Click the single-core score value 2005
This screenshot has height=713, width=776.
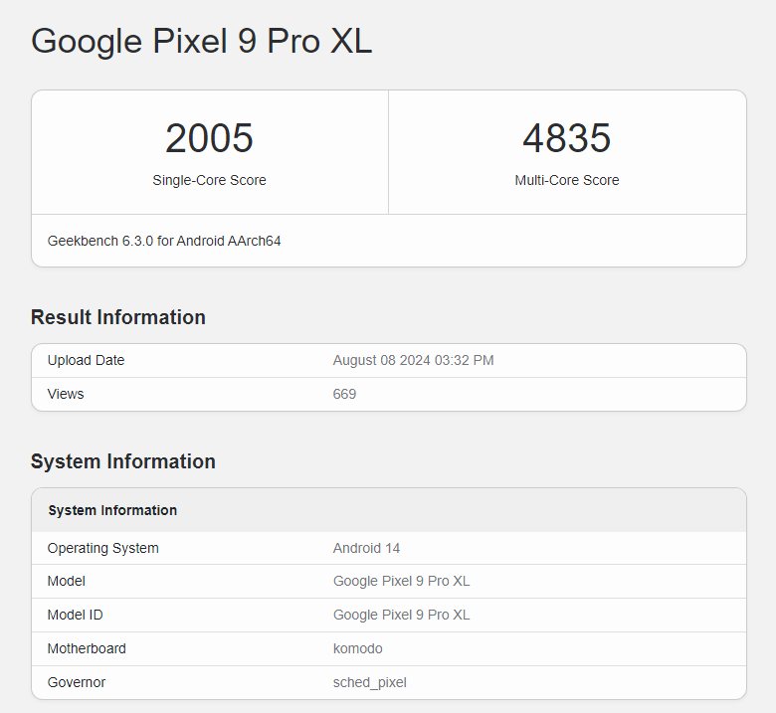coord(209,138)
